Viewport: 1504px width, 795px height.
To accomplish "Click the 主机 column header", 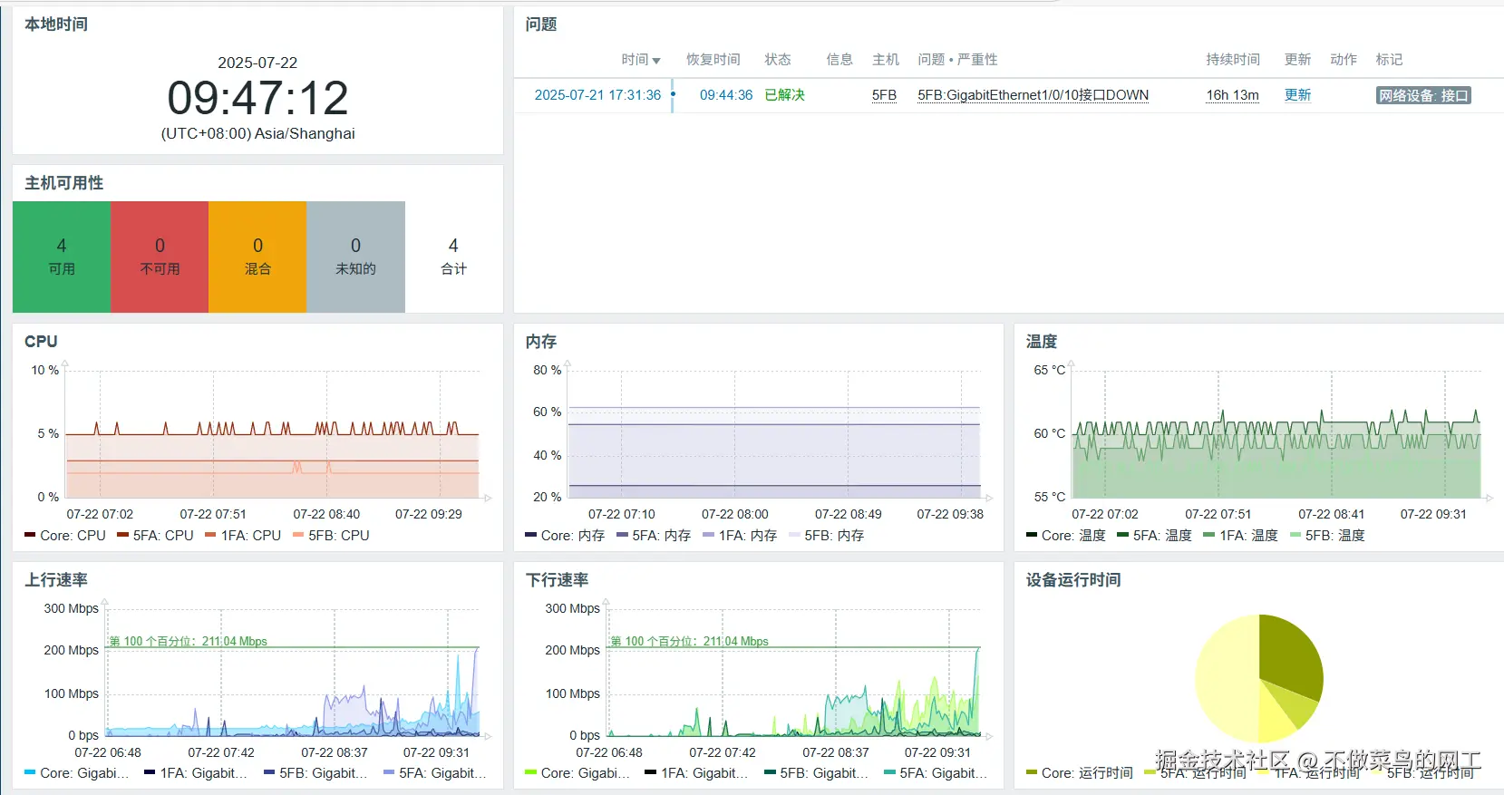I will [886, 60].
